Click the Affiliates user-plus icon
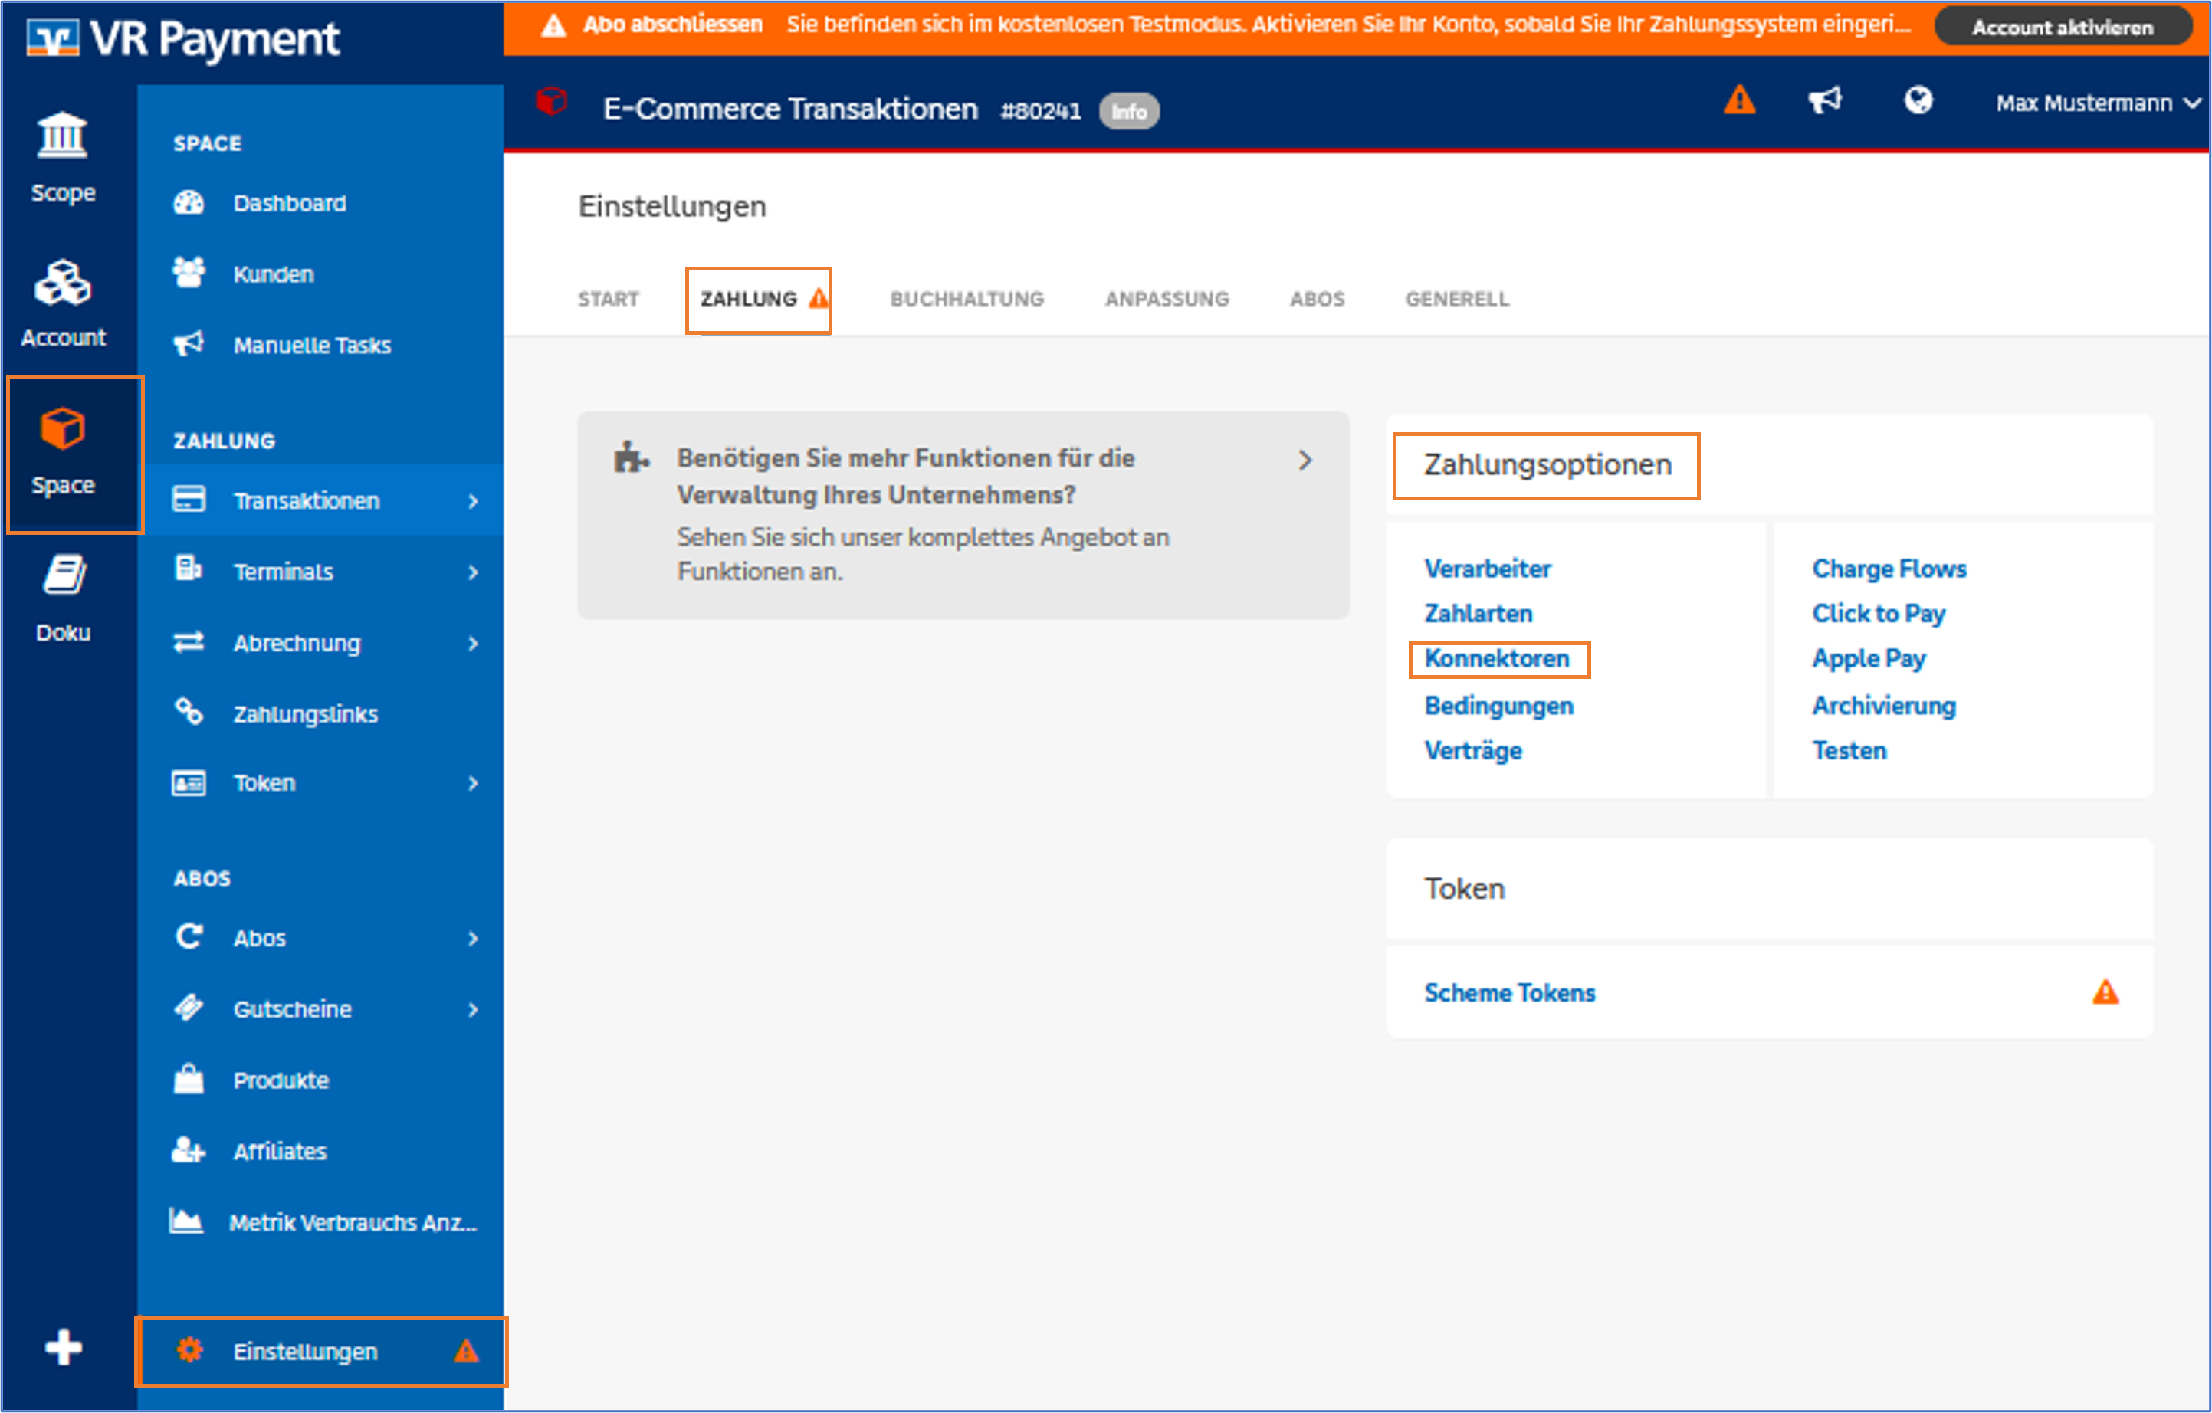Viewport: 2212px width, 1413px height. pyautogui.click(x=189, y=1150)
